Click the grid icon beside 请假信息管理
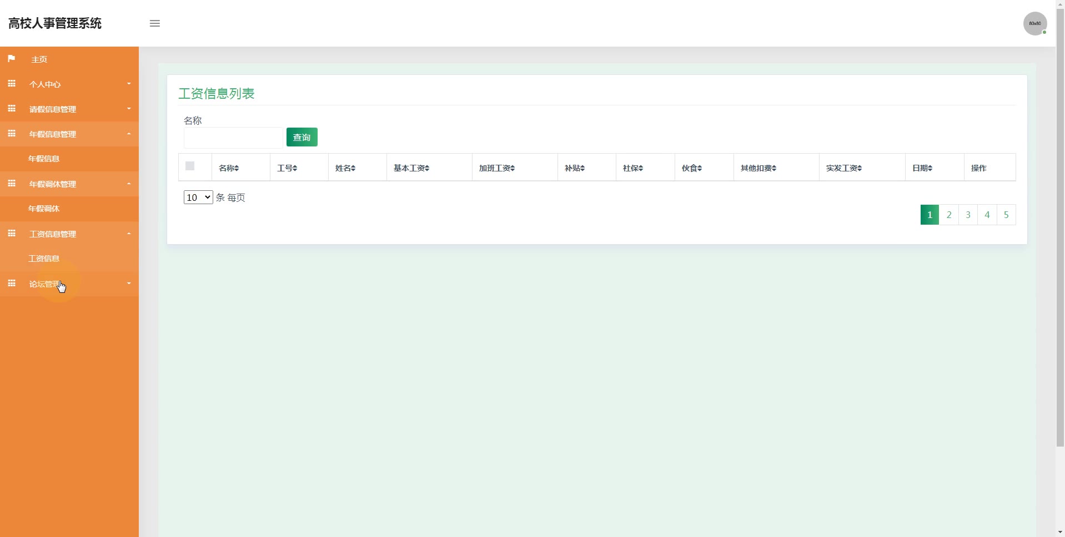The height and width of the screenshot is (537, 1065). pos(12,109)
